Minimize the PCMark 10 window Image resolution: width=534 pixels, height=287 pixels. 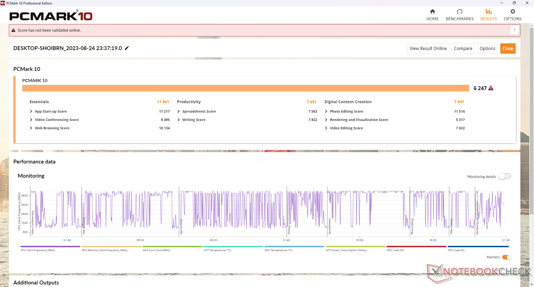pyautogui.click(x=502, y=3)
